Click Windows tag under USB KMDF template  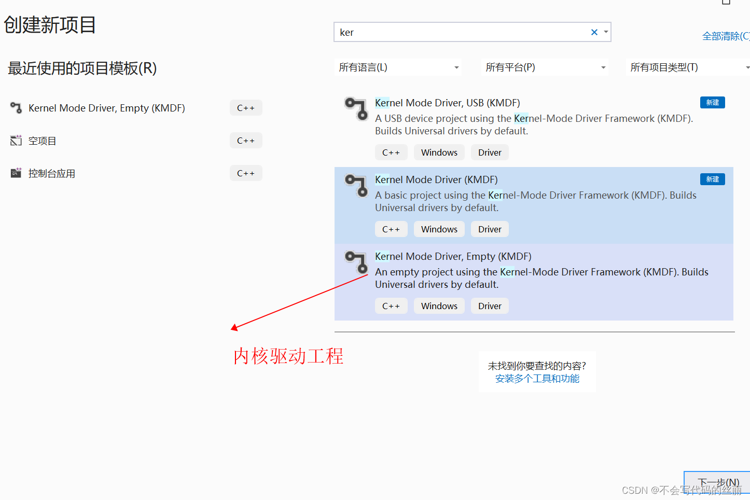pos(439,152)
